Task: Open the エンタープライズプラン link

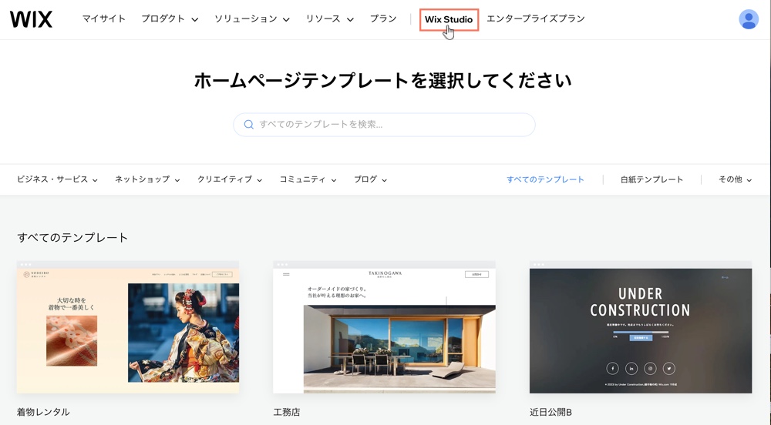Action: (535, 19)
